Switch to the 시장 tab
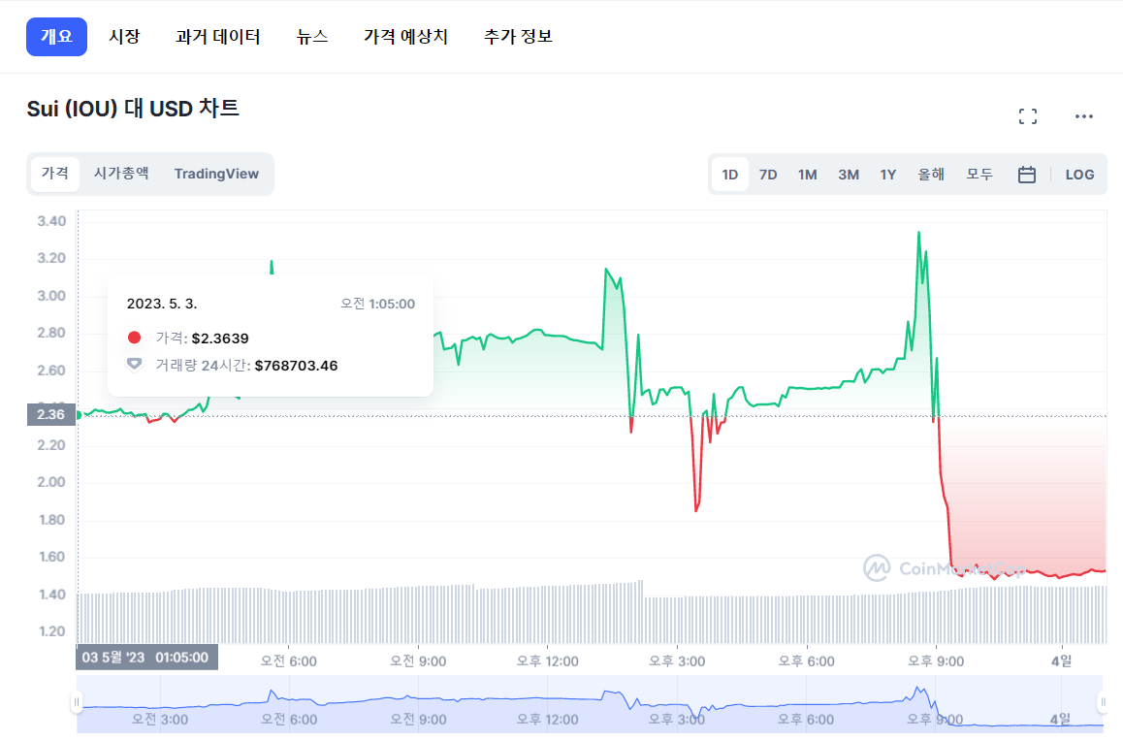1123x741 pixels. click(x=124, y=36)
